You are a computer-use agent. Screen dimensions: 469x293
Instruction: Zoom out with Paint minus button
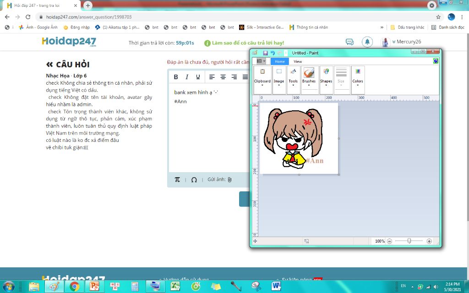tap(389, 241)
